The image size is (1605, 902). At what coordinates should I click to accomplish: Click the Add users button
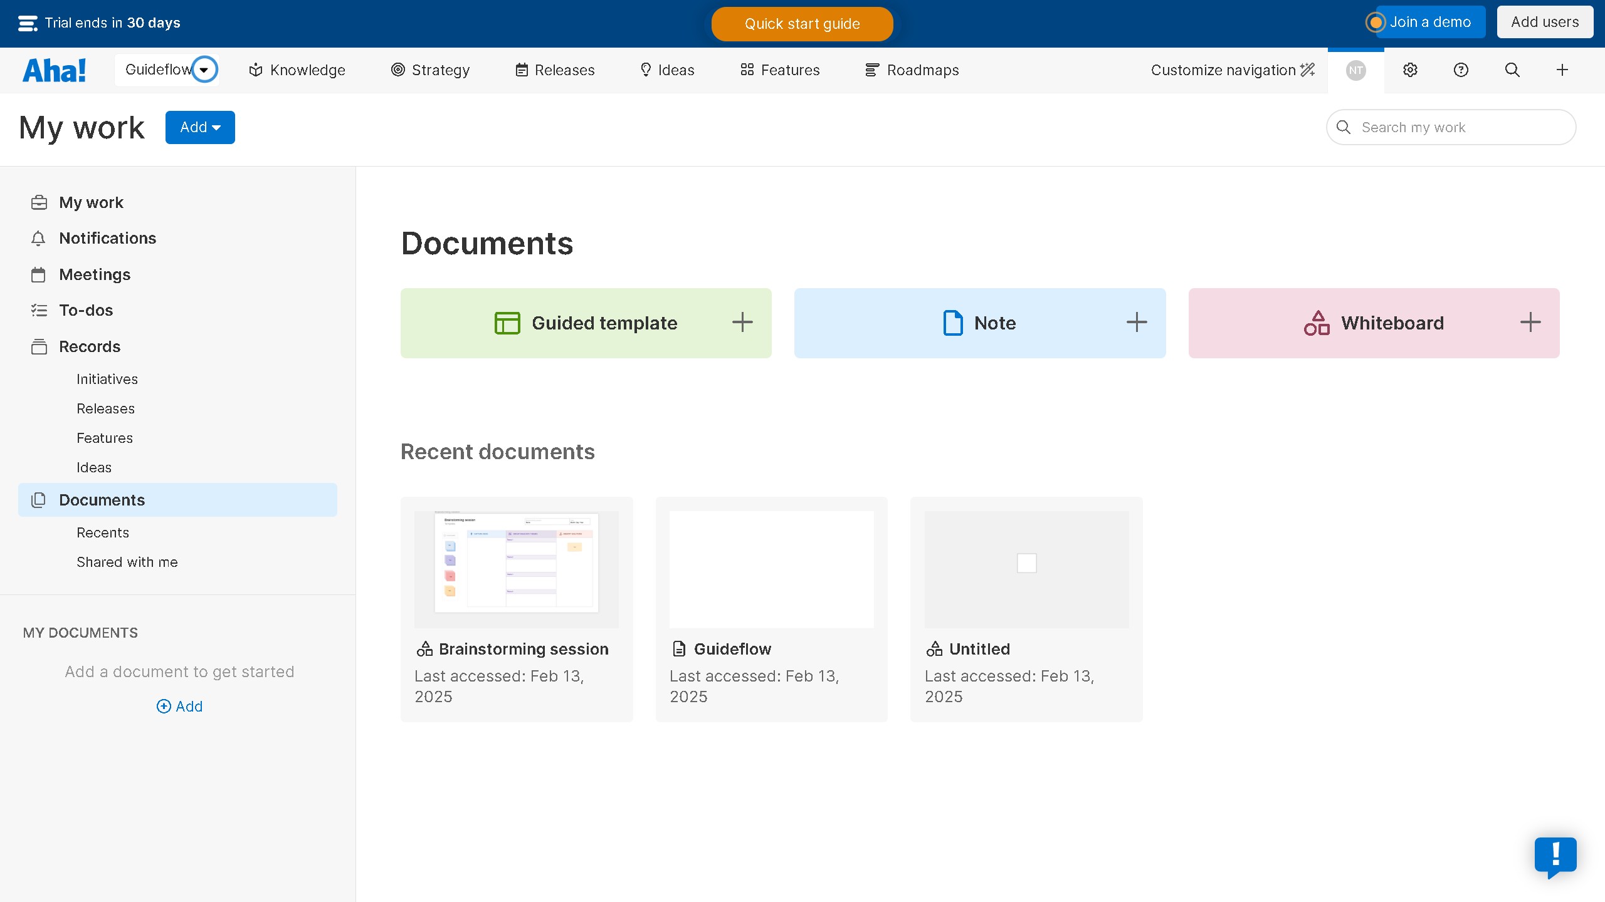click(x=1545, y=21)
